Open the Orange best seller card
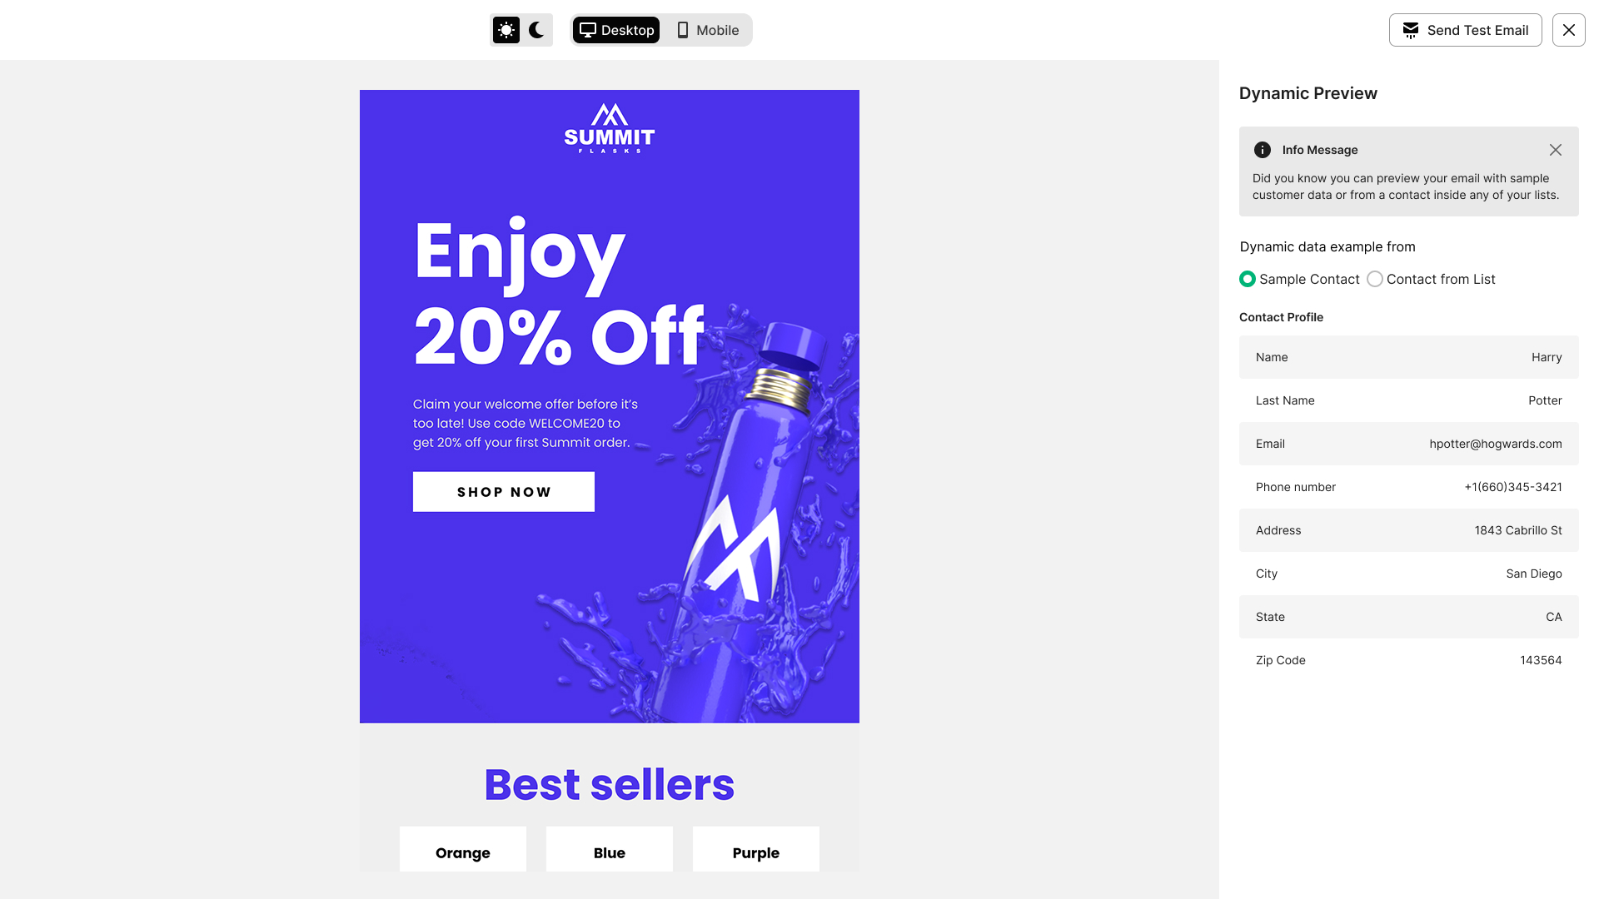This screenshot has width=1599, height=899. point(463,850)
